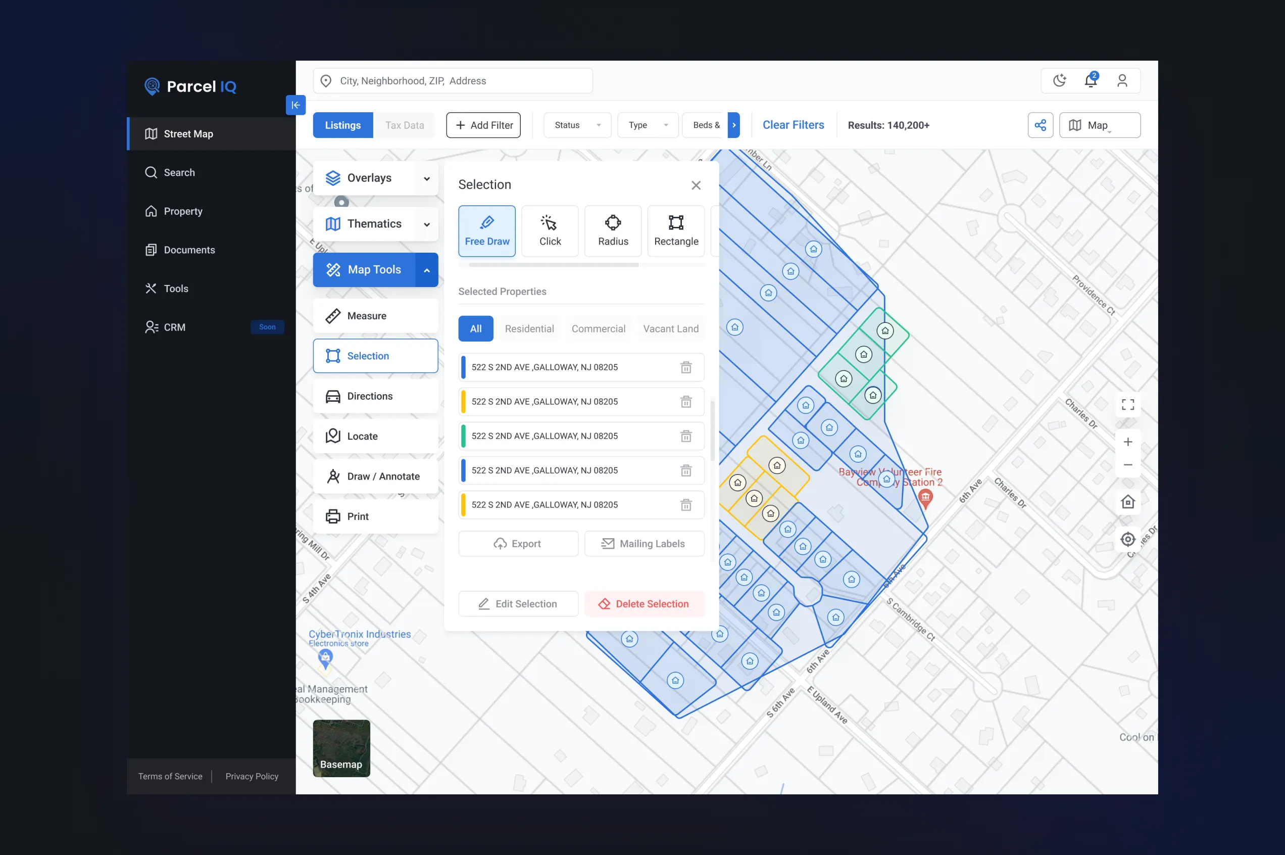Click map fullscreen icon
This screenshot has height=855, width=1285.
tap(1127, 405)
